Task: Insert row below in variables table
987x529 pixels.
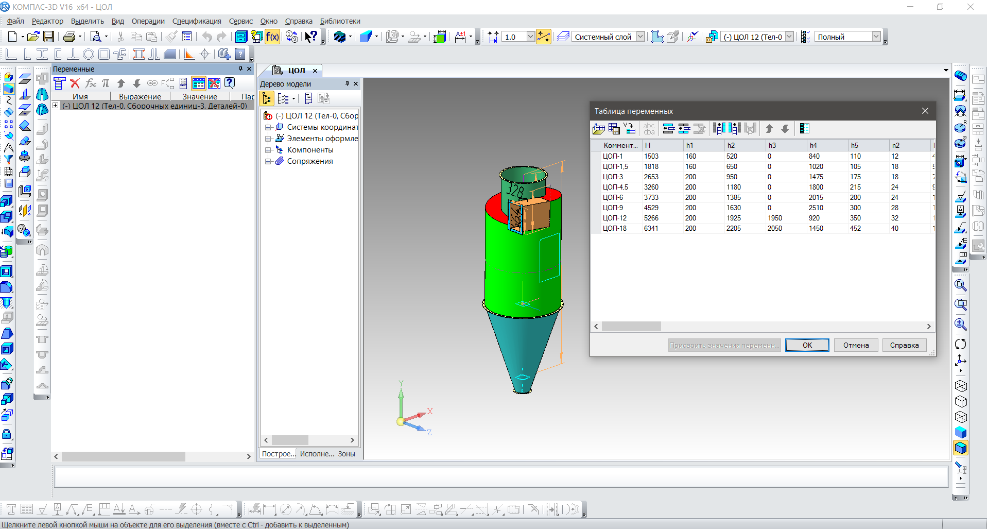Action: click(x=684, y=129)
